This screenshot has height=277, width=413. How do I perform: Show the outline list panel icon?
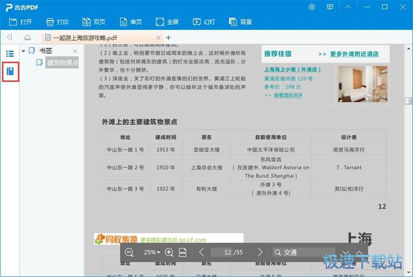click(10, 54)
